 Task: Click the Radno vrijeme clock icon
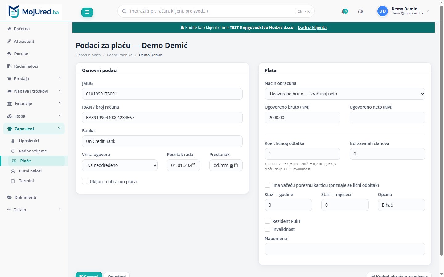[13, 151]
